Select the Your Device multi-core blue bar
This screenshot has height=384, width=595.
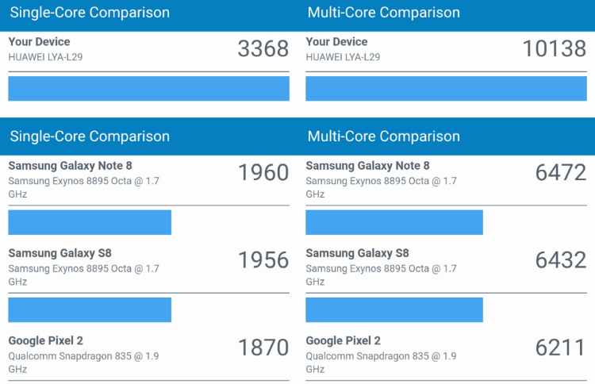(446, 88)
